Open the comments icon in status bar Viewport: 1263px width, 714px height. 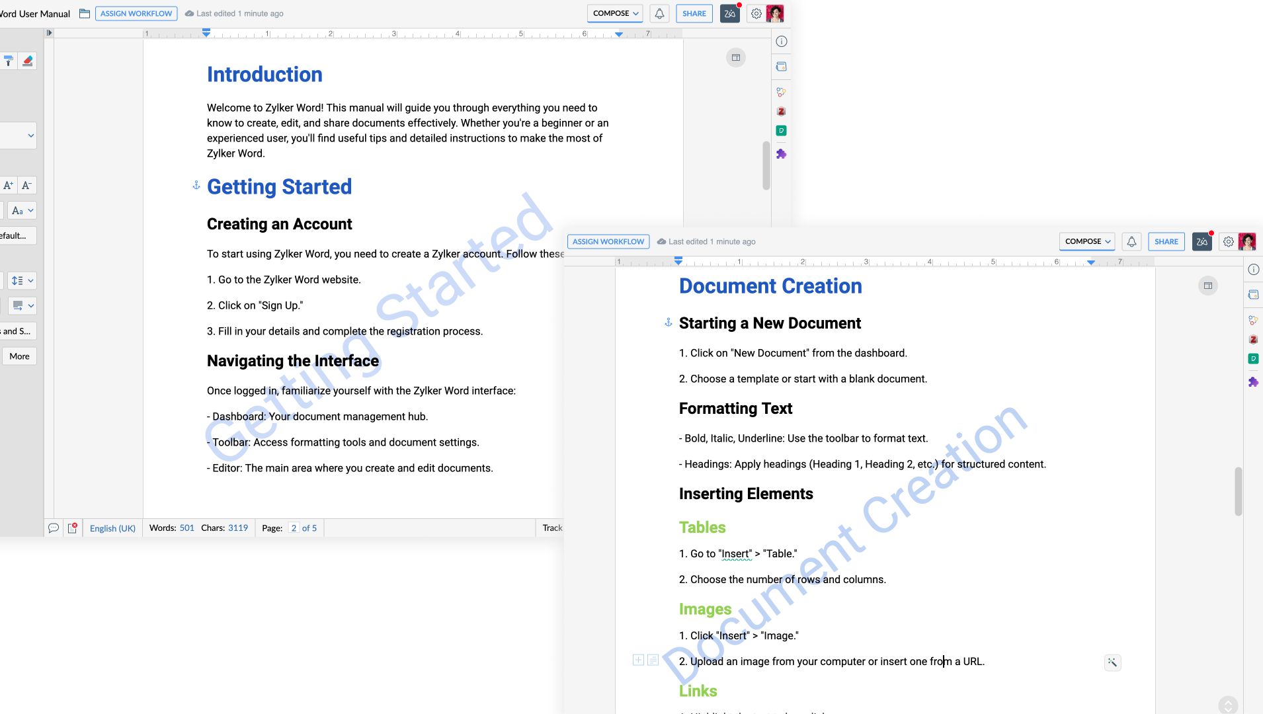[54, 528]
